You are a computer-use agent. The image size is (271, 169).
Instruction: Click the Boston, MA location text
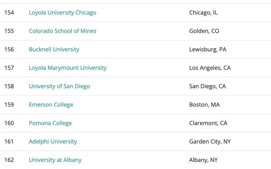point(204,105)
